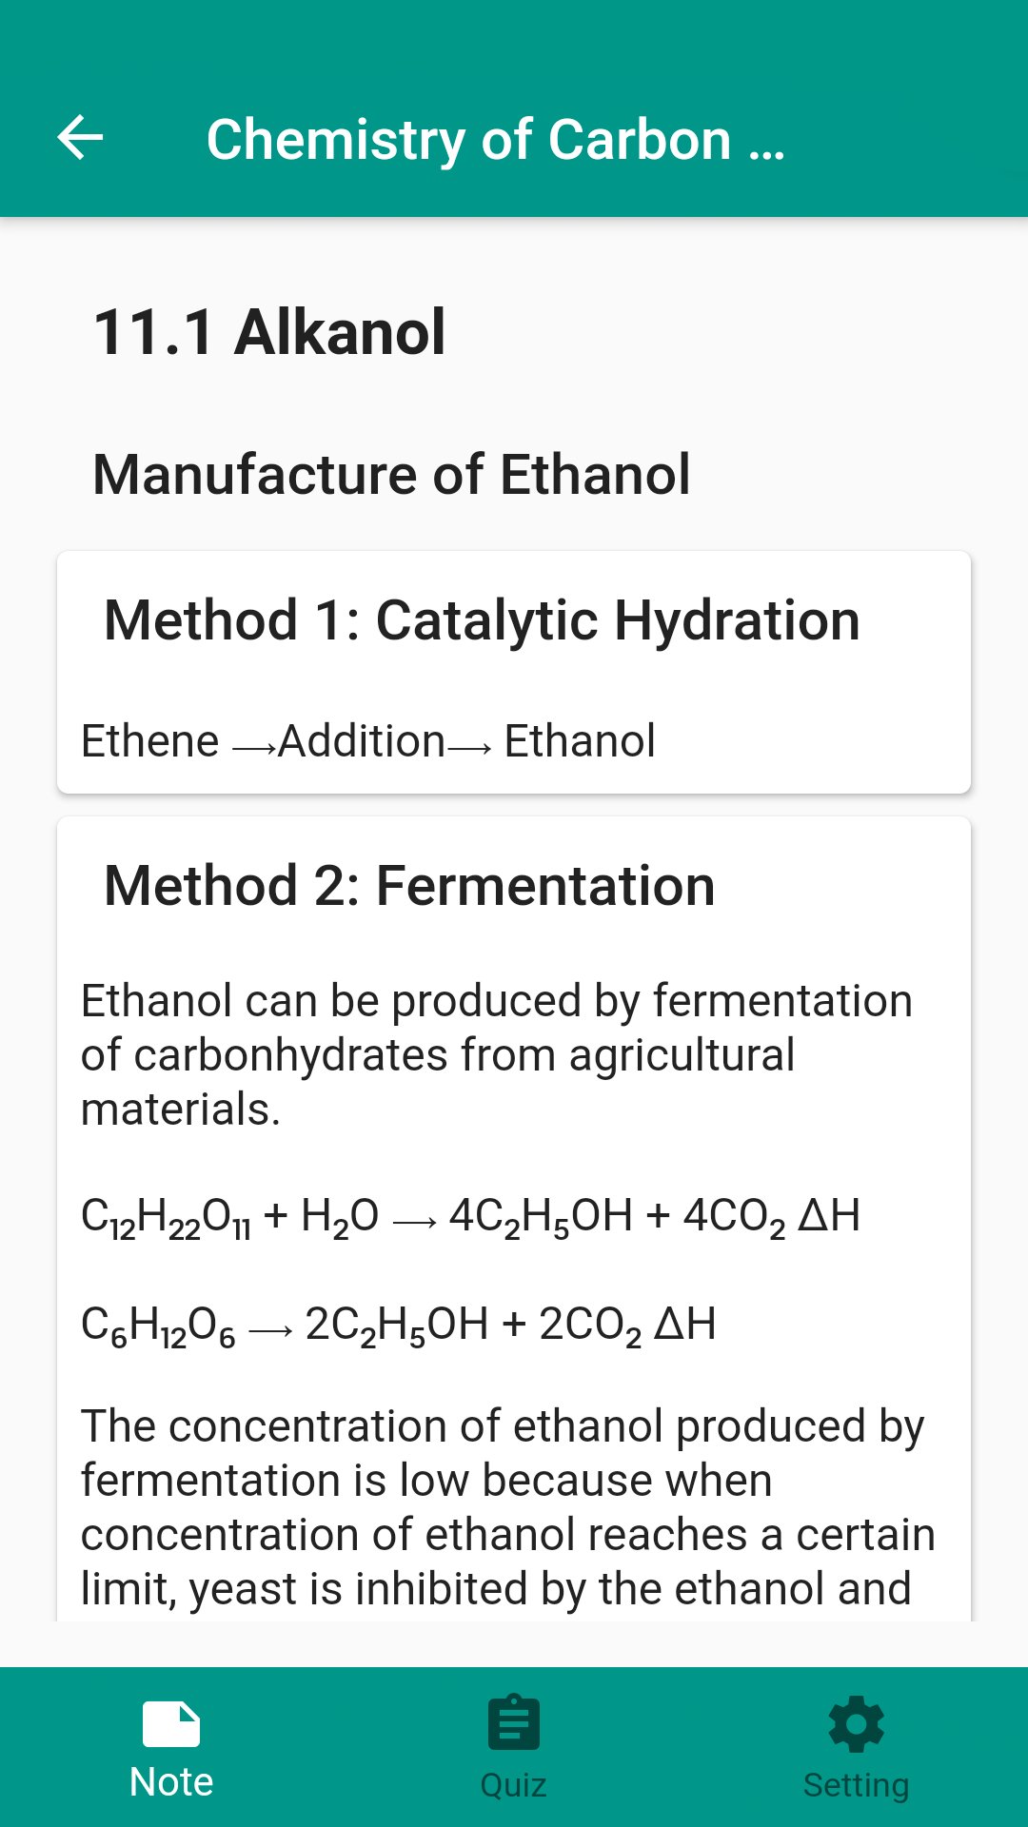Select Method 2: Fermentation heading
Image resolution: width=1028 pixels, height=1827 pixels.
click(x=409, y=886)
